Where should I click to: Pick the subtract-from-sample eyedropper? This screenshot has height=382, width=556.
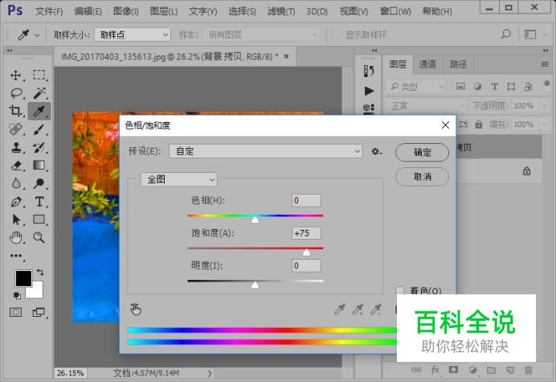coord(376,310)
